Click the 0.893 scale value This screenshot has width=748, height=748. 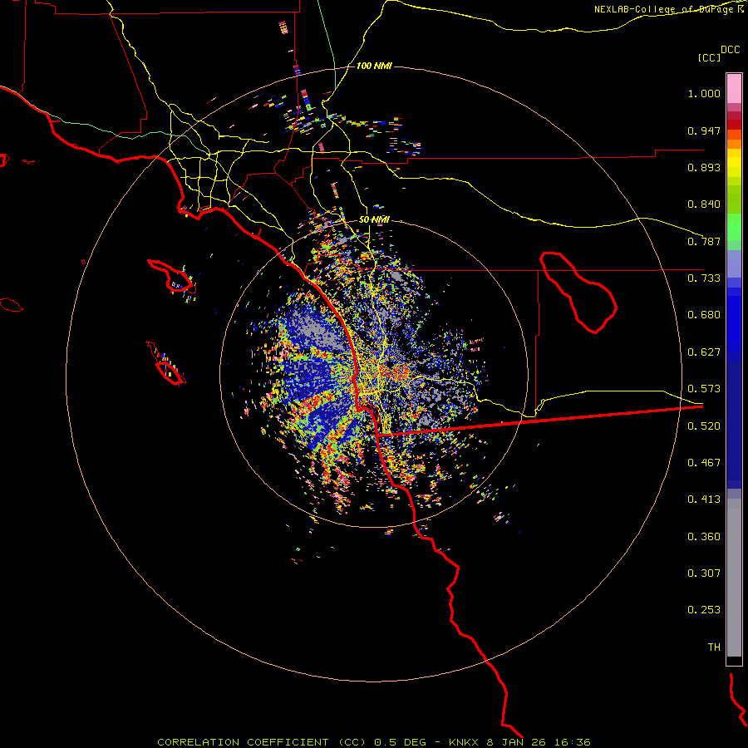coord(704,167)
